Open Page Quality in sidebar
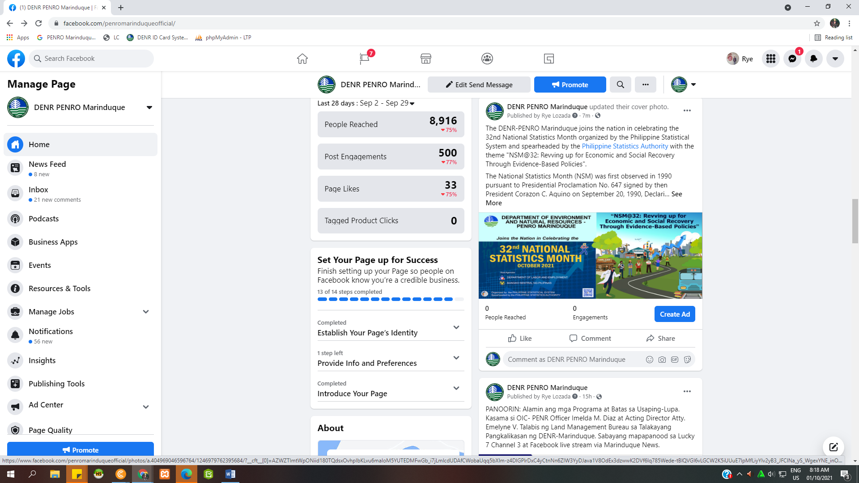 [x=81, y=429]
